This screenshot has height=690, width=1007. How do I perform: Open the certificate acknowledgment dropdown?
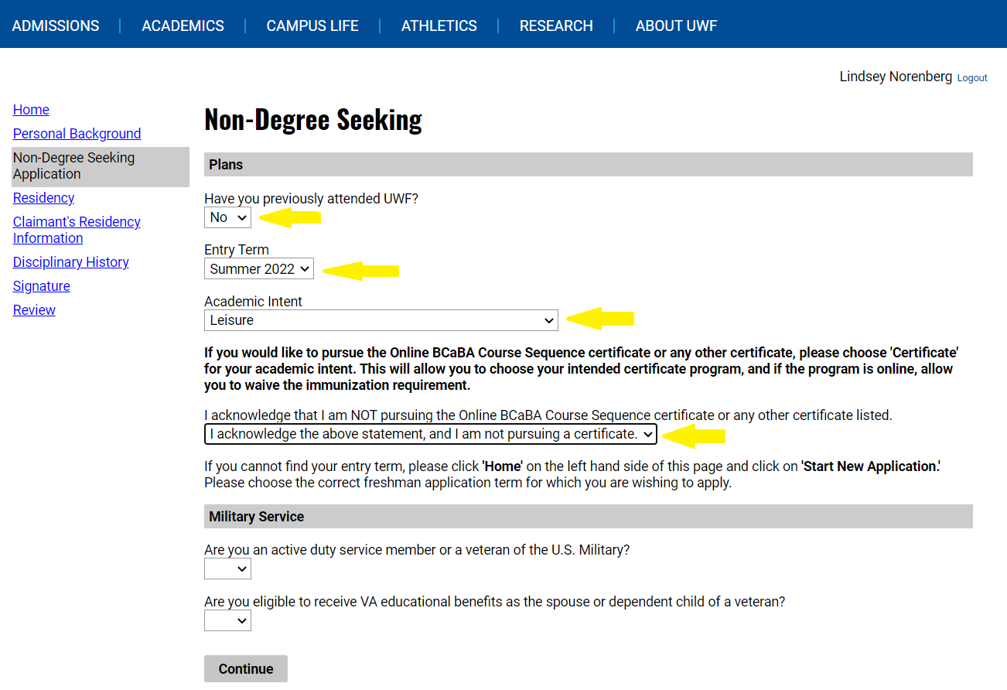pos(430,434)
